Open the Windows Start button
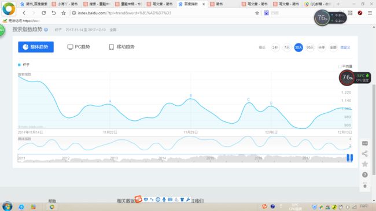376x211 pixels. coord(7,206)
